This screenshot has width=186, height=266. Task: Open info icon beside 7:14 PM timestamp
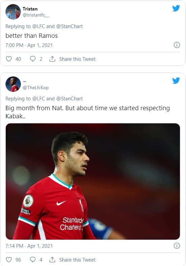pyautogui.click(x=177, y=246)
